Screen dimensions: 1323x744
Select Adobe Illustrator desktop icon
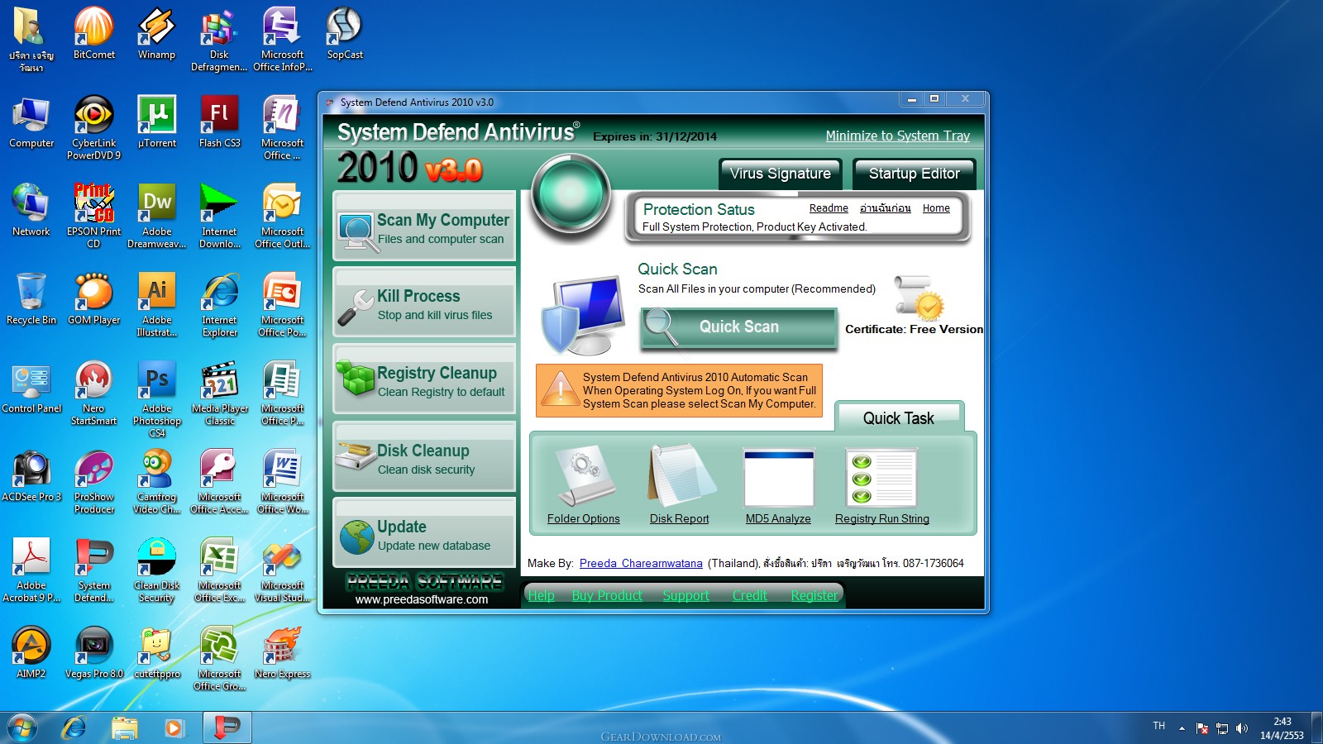point(157,305)
